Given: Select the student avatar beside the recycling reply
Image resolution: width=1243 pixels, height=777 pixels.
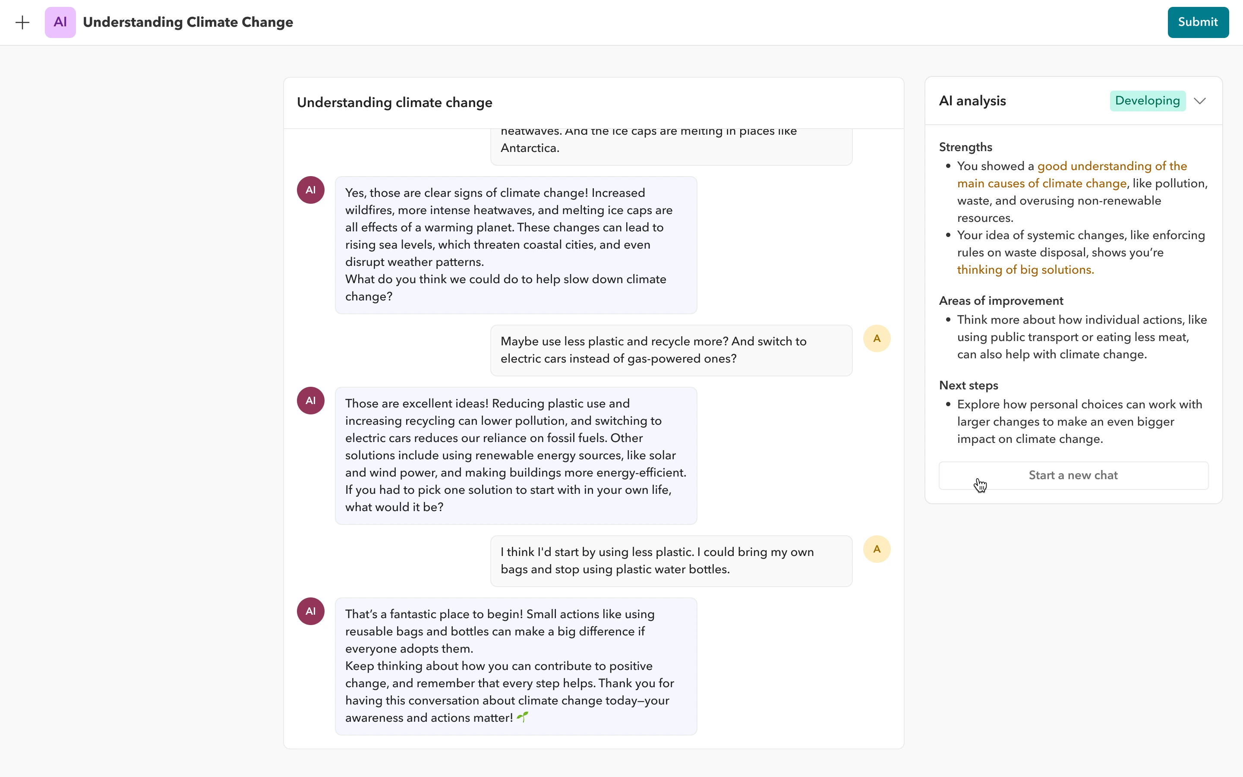Looking at the screenshot, I should 876,338.
